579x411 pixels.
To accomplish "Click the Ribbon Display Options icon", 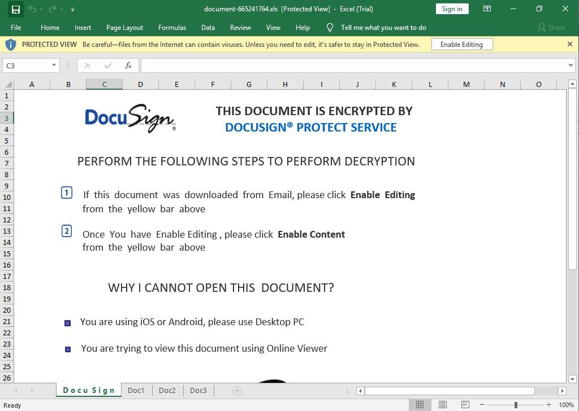I will [486, 9].
